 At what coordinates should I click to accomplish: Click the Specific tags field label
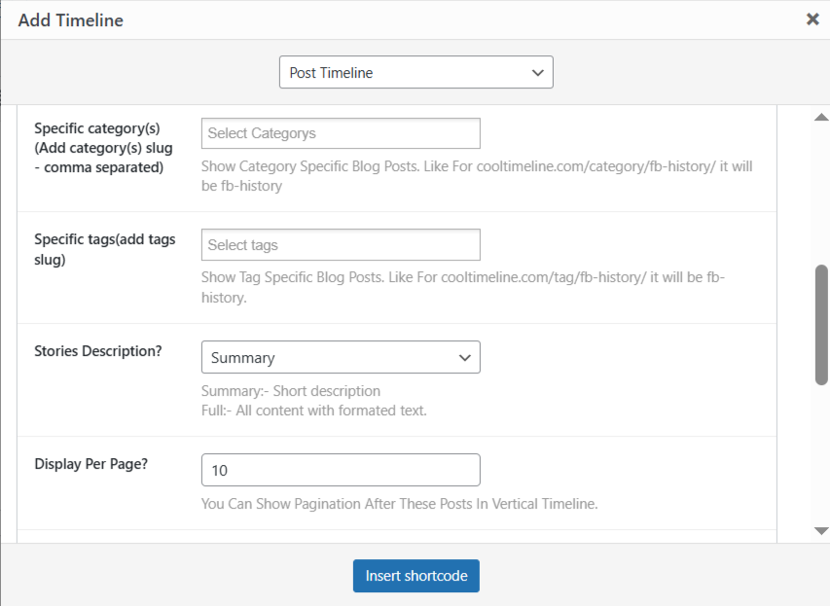click(105, 249)
